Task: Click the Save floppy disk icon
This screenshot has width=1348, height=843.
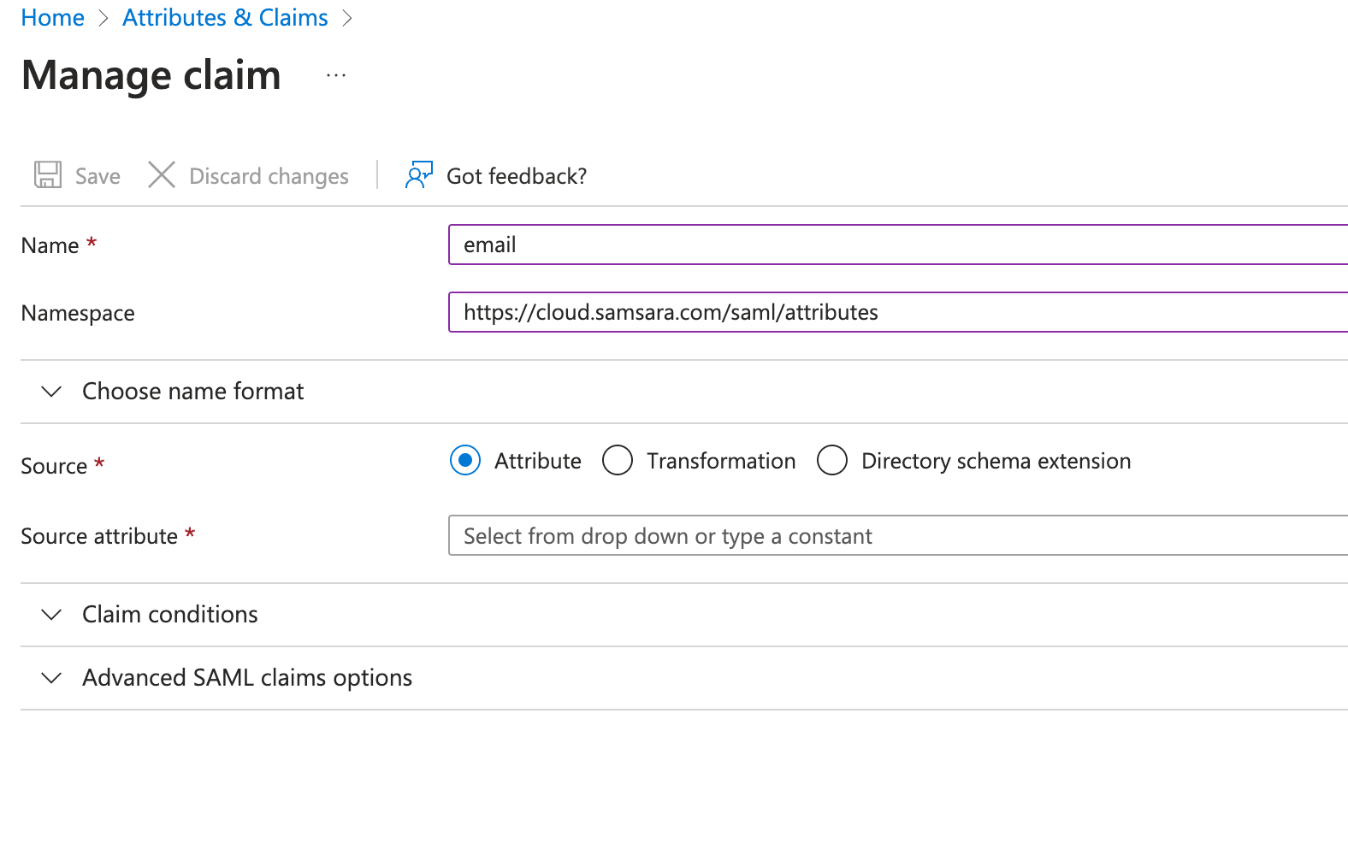Action: 48,175
